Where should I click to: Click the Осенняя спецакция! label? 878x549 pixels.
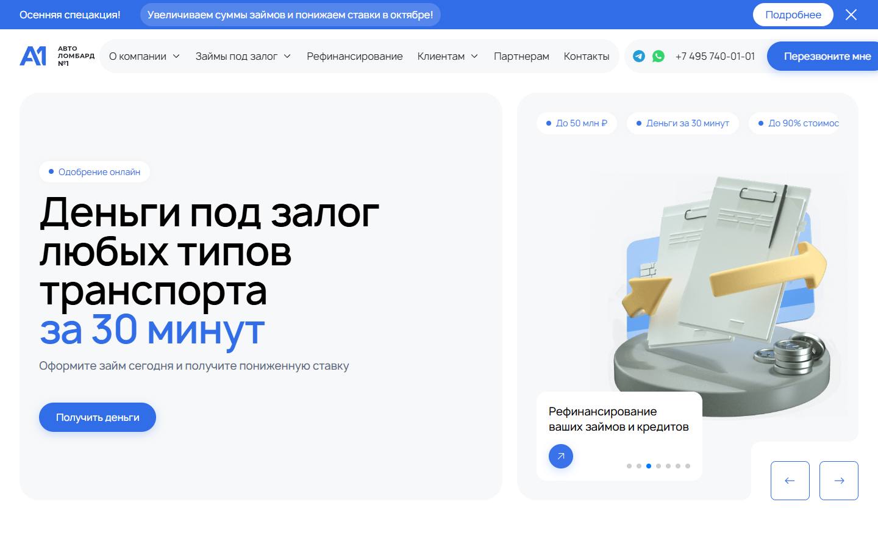tap(70, 15)
